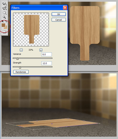This screenshot has height=139, width=118.
Task: Toggle Quick Mask mode
Action: click(4, 32)
